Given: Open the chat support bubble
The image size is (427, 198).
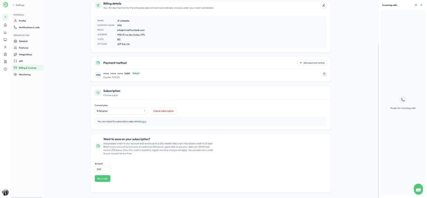Looking at the screenshot, I should [x=419, y=189].
